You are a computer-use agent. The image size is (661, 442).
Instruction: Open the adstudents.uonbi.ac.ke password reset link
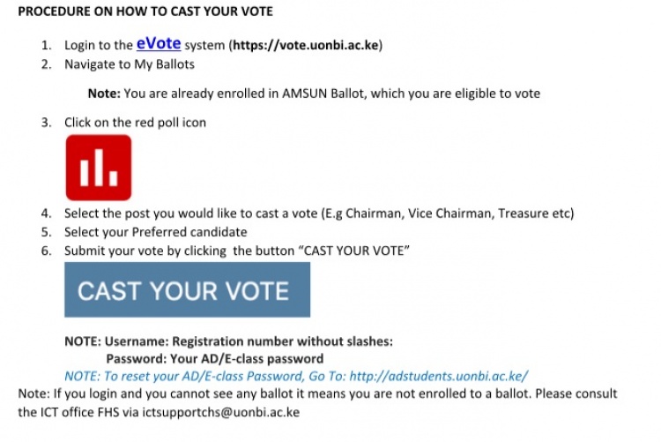(x=438, y=375)
